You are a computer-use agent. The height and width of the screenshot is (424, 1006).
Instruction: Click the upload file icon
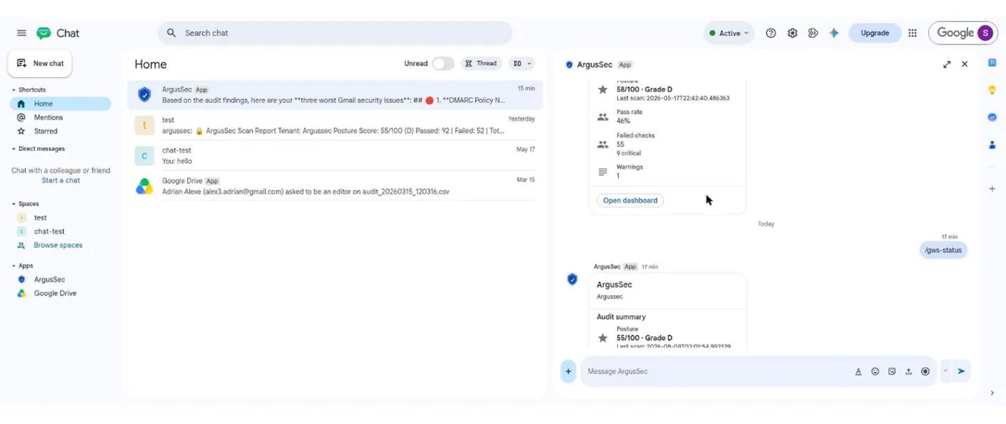(x=908, y=371)
